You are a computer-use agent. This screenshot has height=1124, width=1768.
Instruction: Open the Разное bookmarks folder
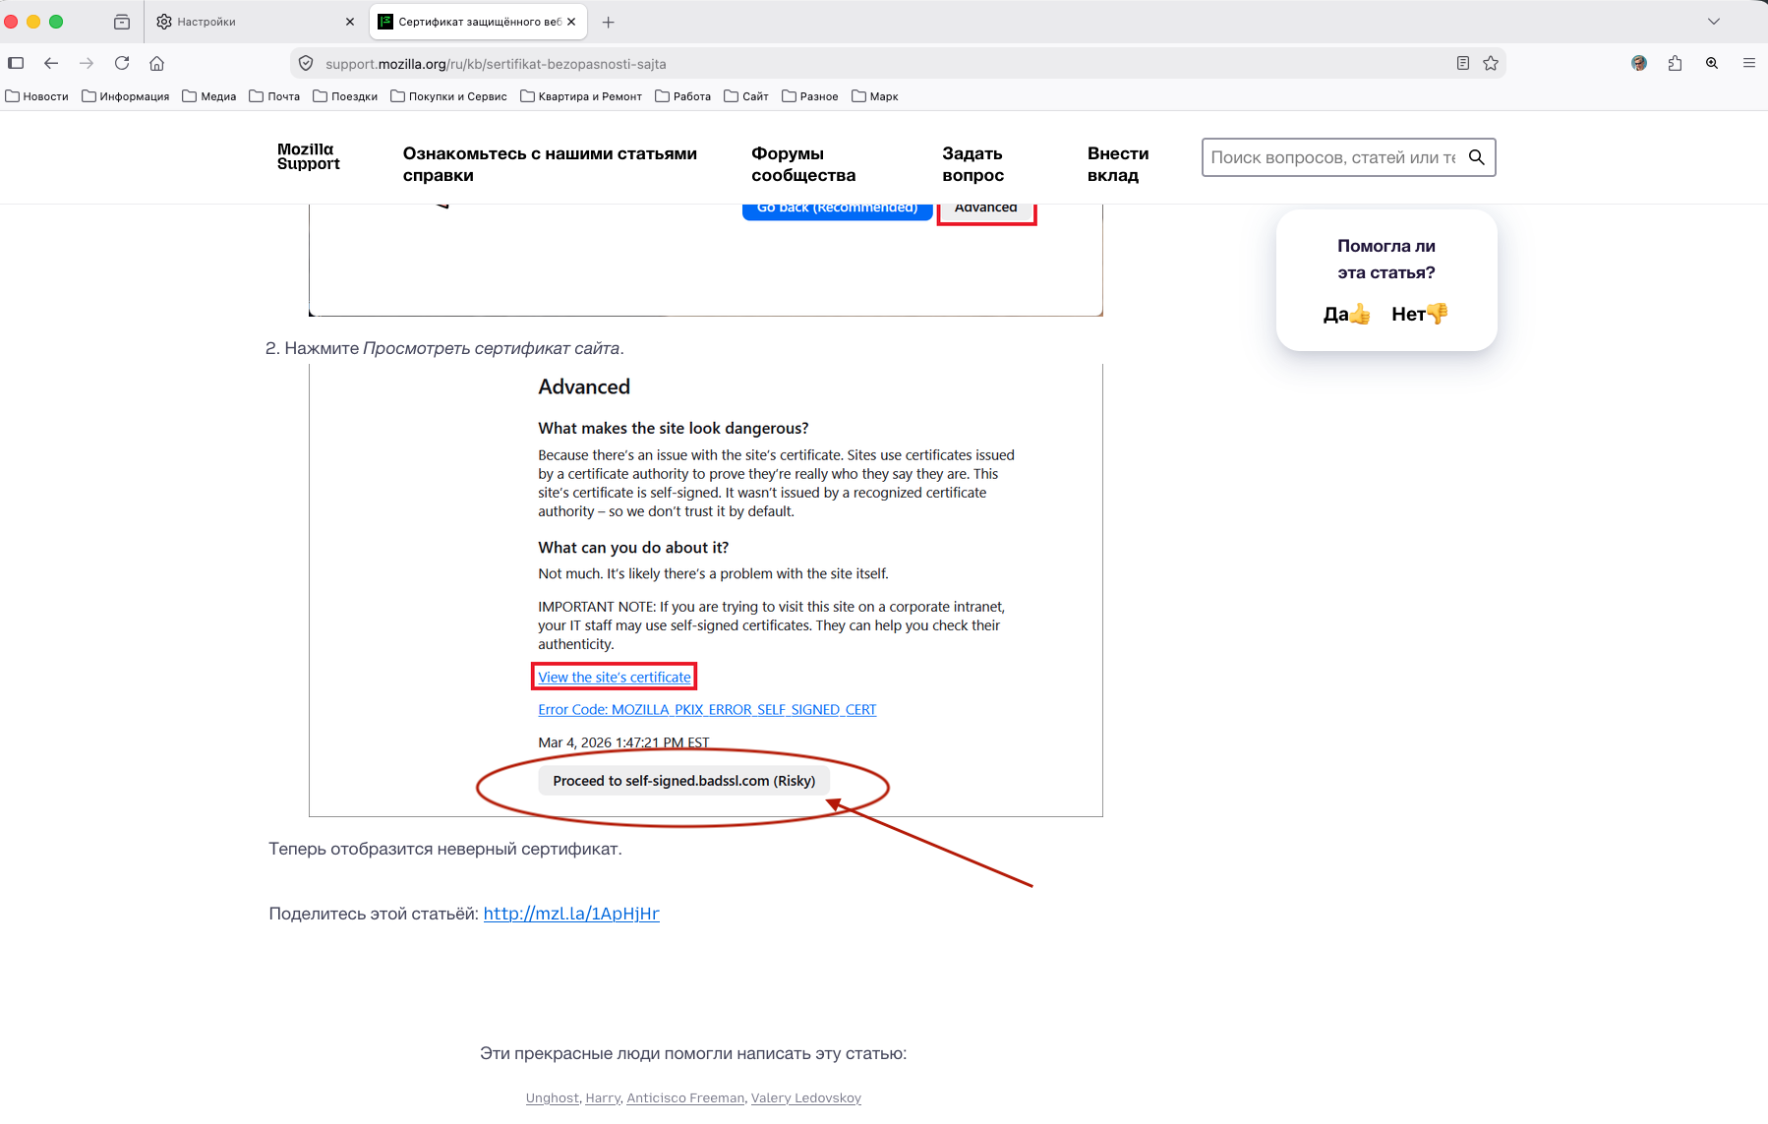click(810, 96)
